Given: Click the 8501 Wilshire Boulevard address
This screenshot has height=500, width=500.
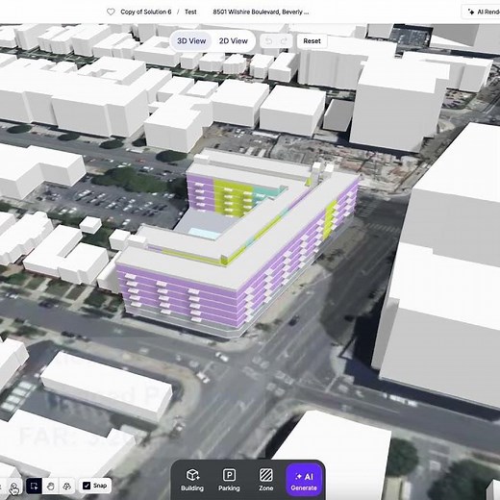Looking at the screenshot, I should (x=261, y=12).
